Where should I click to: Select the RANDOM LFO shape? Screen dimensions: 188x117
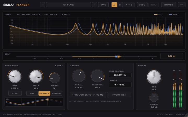click(x=56, y=93)
